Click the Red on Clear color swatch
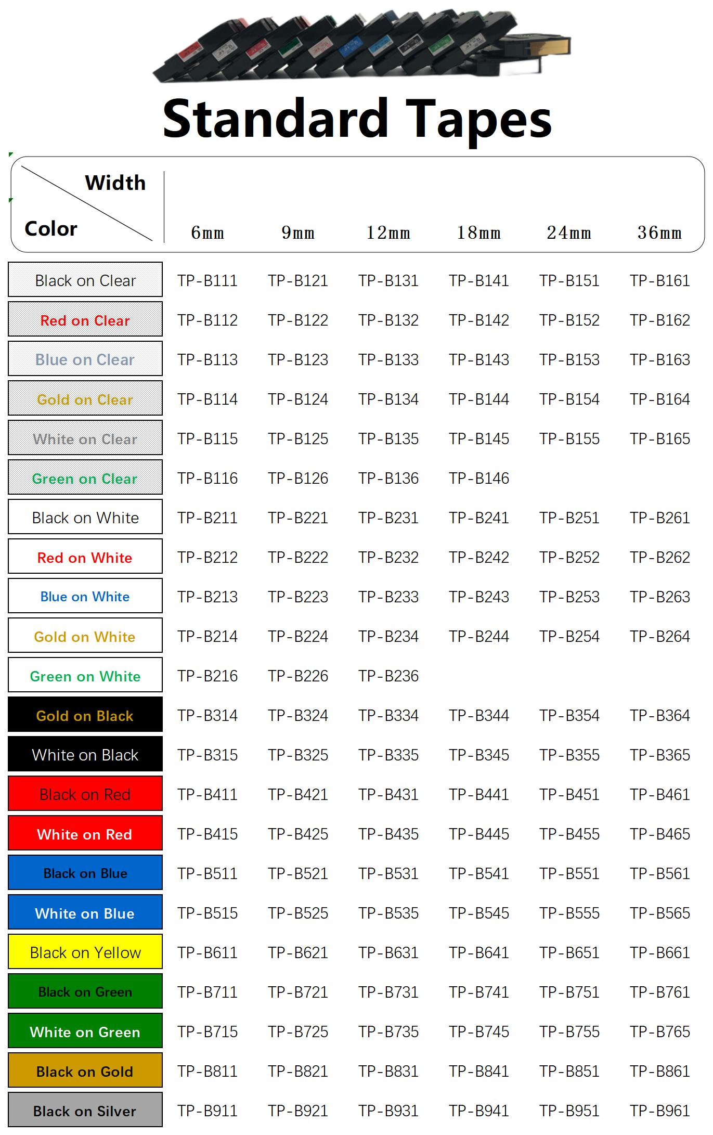The height and width of the screenshot is (1135, 713). click(85, 319)
